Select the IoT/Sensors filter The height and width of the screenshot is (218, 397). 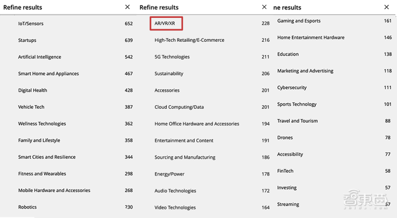click(31, 23)
